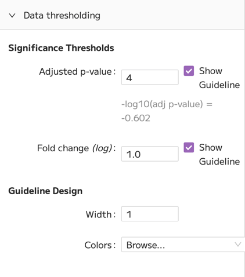Focus the Fold change (log) input field
Screen dimensions: 245x277
150,154
